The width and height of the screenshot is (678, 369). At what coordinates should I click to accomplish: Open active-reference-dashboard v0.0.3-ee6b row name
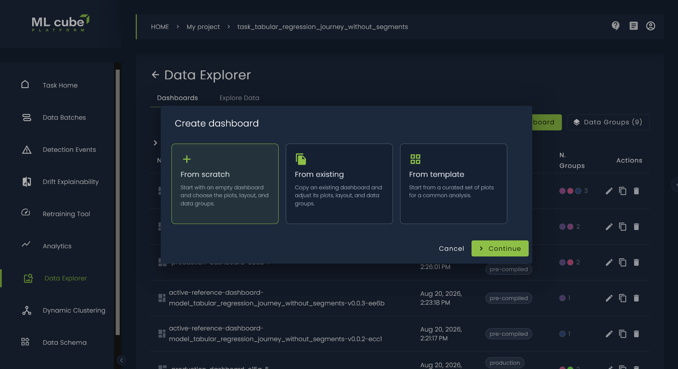click(276, 298)
